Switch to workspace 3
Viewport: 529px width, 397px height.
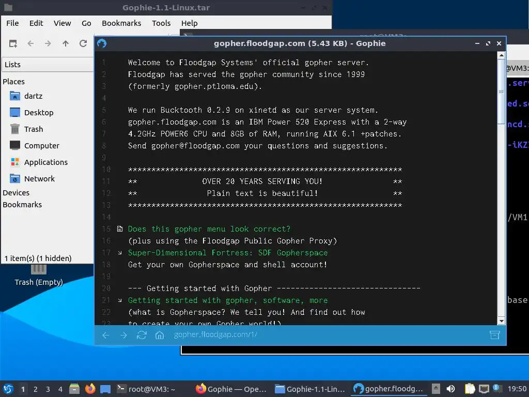click(48, 389)
